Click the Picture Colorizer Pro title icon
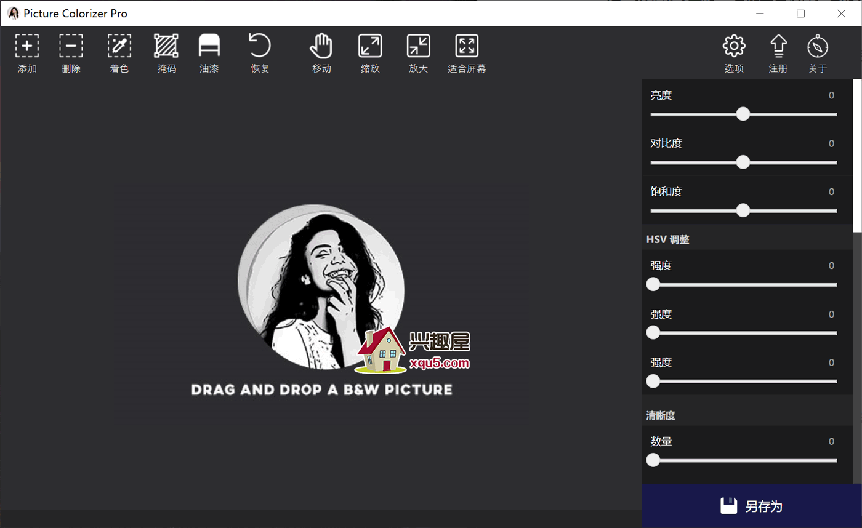 (x=13, y=14)
